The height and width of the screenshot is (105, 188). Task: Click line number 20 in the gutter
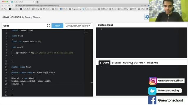(x=6, y=84)
